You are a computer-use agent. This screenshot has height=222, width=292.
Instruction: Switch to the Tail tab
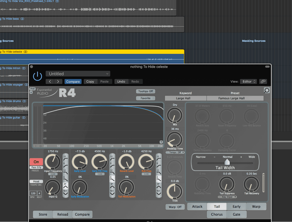[217, 207]
